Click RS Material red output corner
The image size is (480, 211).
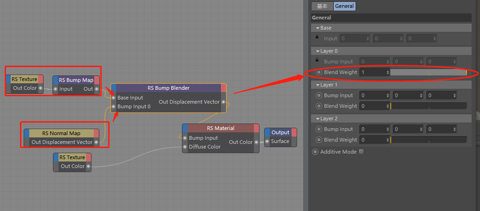click(x=256, y=128)
